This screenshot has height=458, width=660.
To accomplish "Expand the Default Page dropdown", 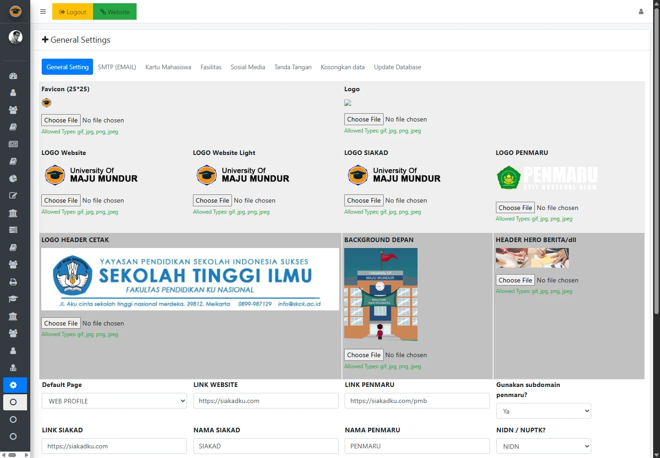I will [114, 401].
